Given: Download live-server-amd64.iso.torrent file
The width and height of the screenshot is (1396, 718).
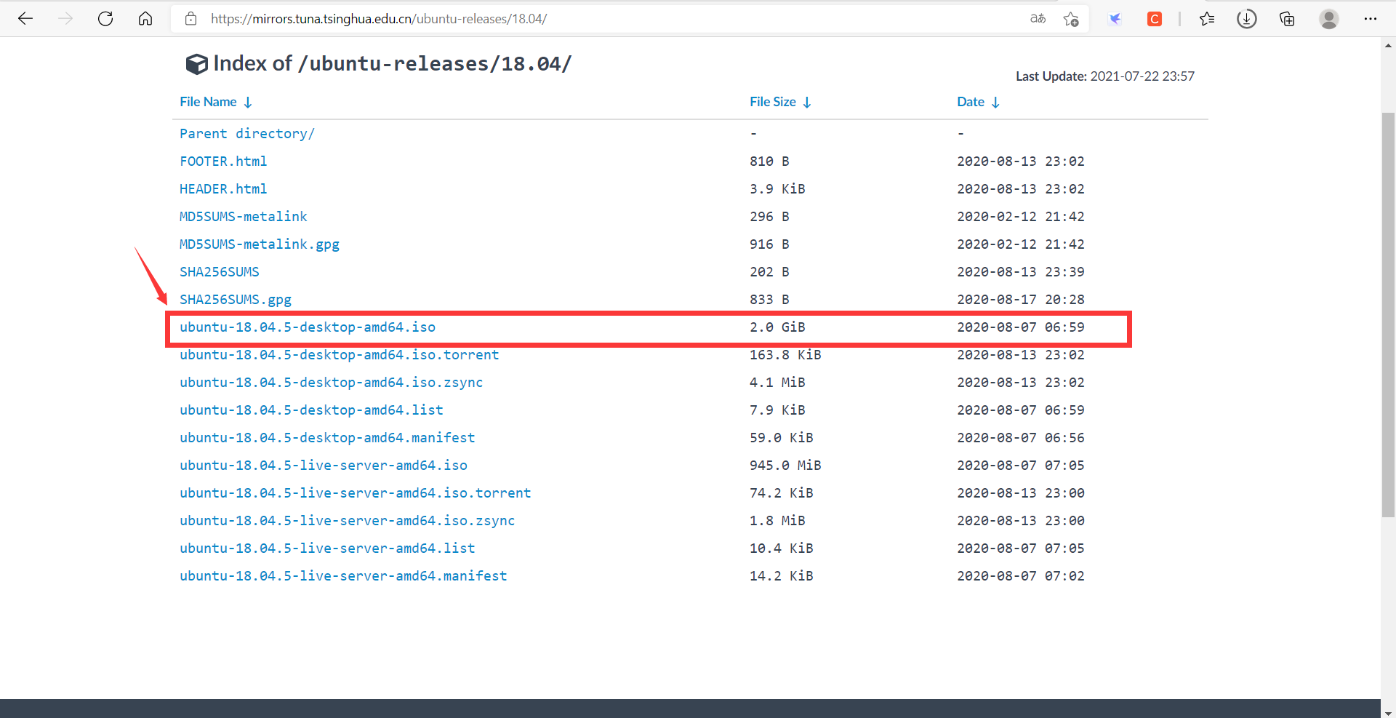Looking at the screenshot, I should (356, 493).
